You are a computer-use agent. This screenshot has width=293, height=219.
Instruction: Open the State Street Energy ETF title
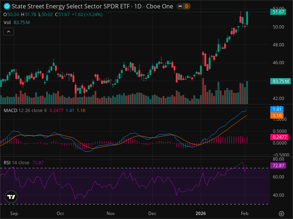click(92, 6)
